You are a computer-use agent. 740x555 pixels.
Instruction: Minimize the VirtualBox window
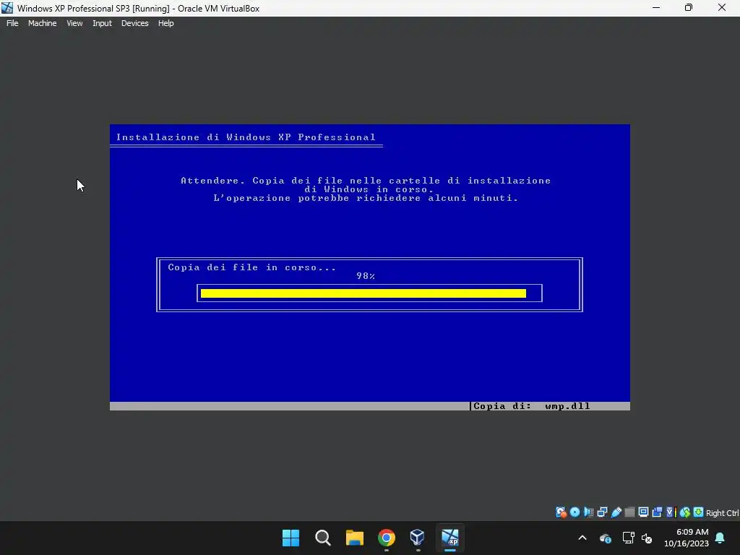(x=656, y=8)
